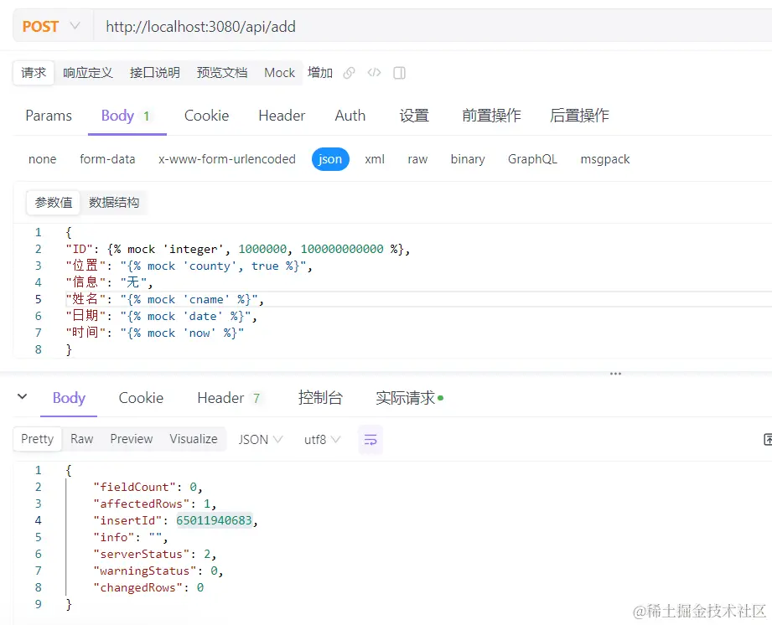Open the JSON format dropdown
The width and height of the screenshot is (772, 625).
coord(261,440)
